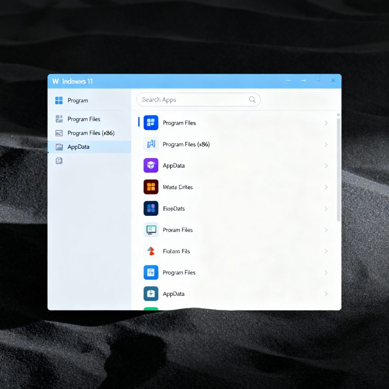Expand the Marte Drifes row chevron
Viewport: 389px width, 389px height.
326,187
